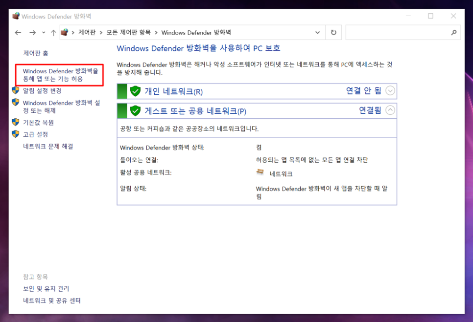Open '고급 설정' link
Screen dimensions: 473x322
pos(35,134)
